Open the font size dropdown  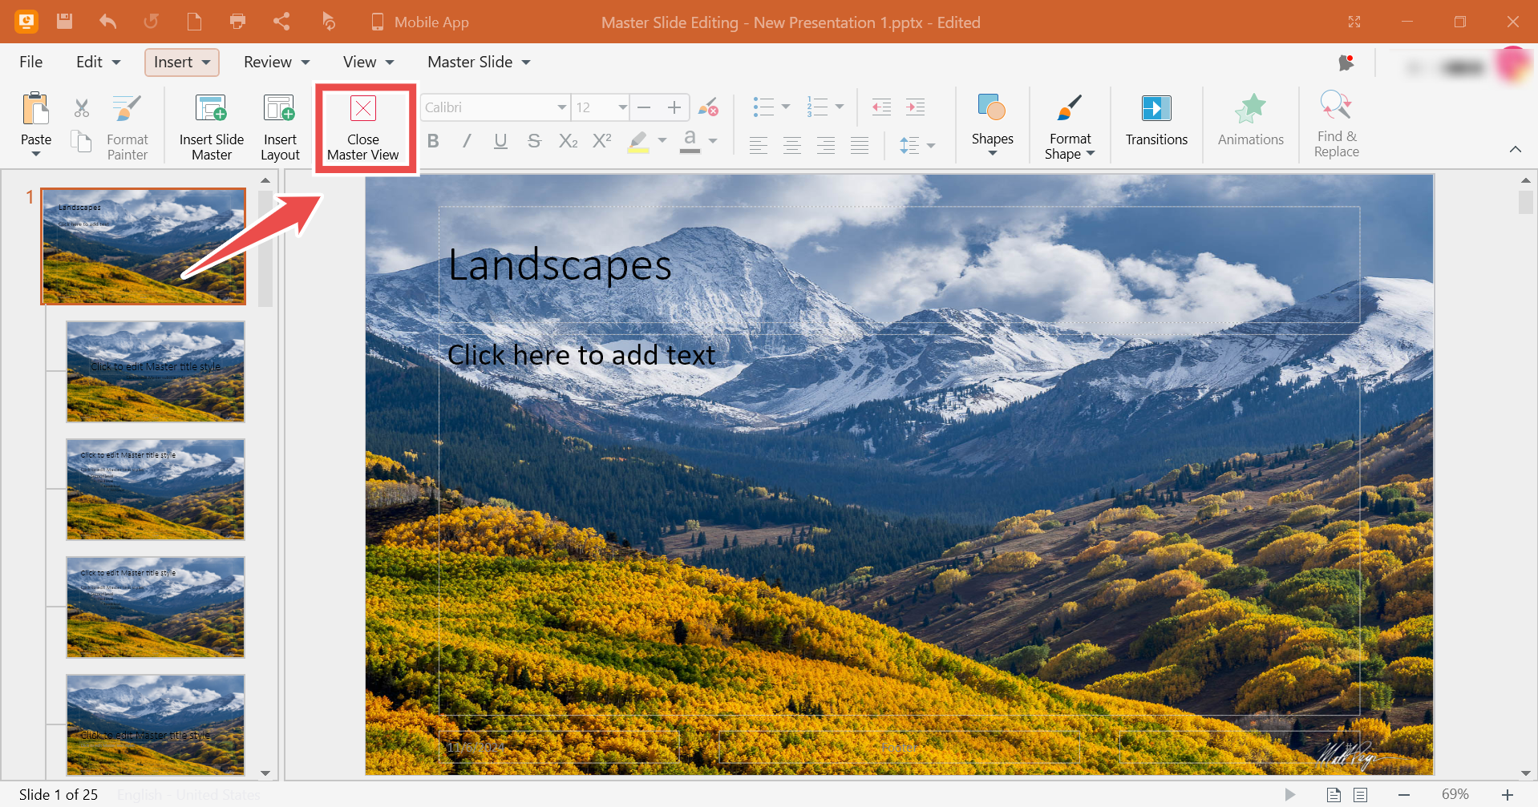pyautogui.click(x=622, y=107)
